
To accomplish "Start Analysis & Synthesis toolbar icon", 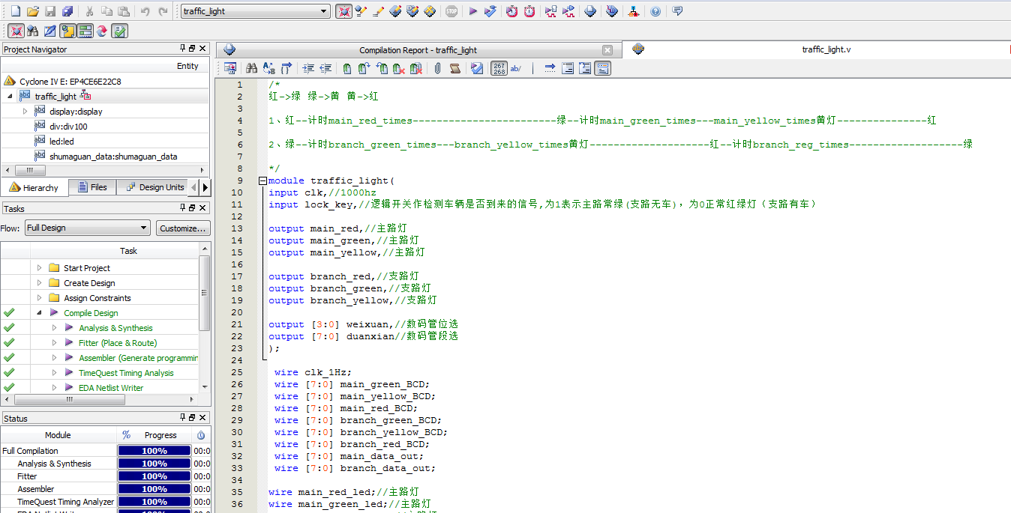I will click(x=490, y=11).
